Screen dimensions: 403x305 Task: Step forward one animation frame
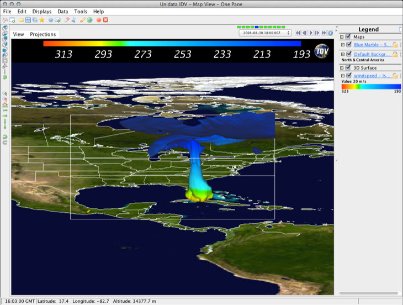coord(317,33)
